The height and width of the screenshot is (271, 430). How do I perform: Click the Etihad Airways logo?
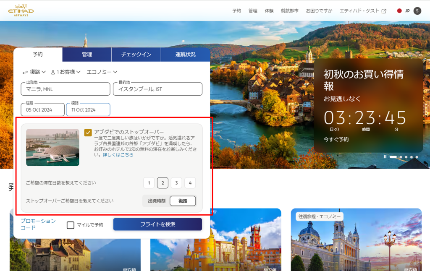[x=21, y=10]
